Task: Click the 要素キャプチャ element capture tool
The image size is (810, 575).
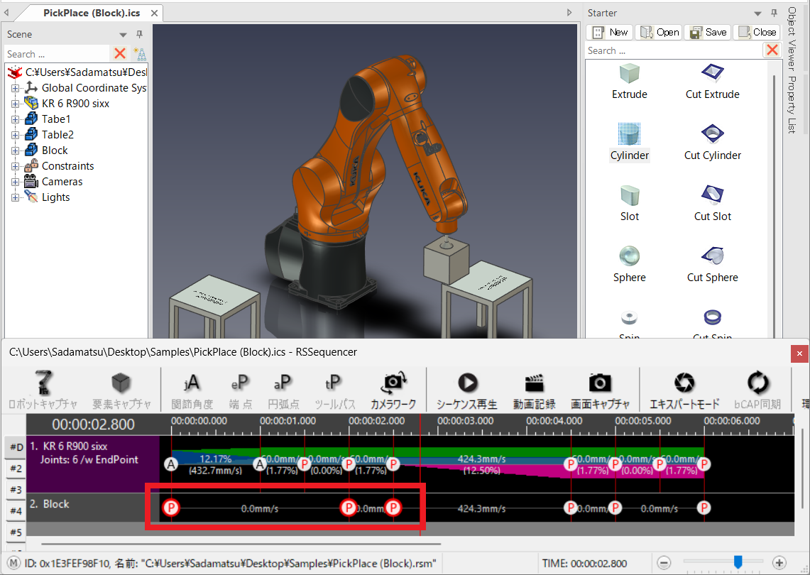Action: (x=121, y=390)
